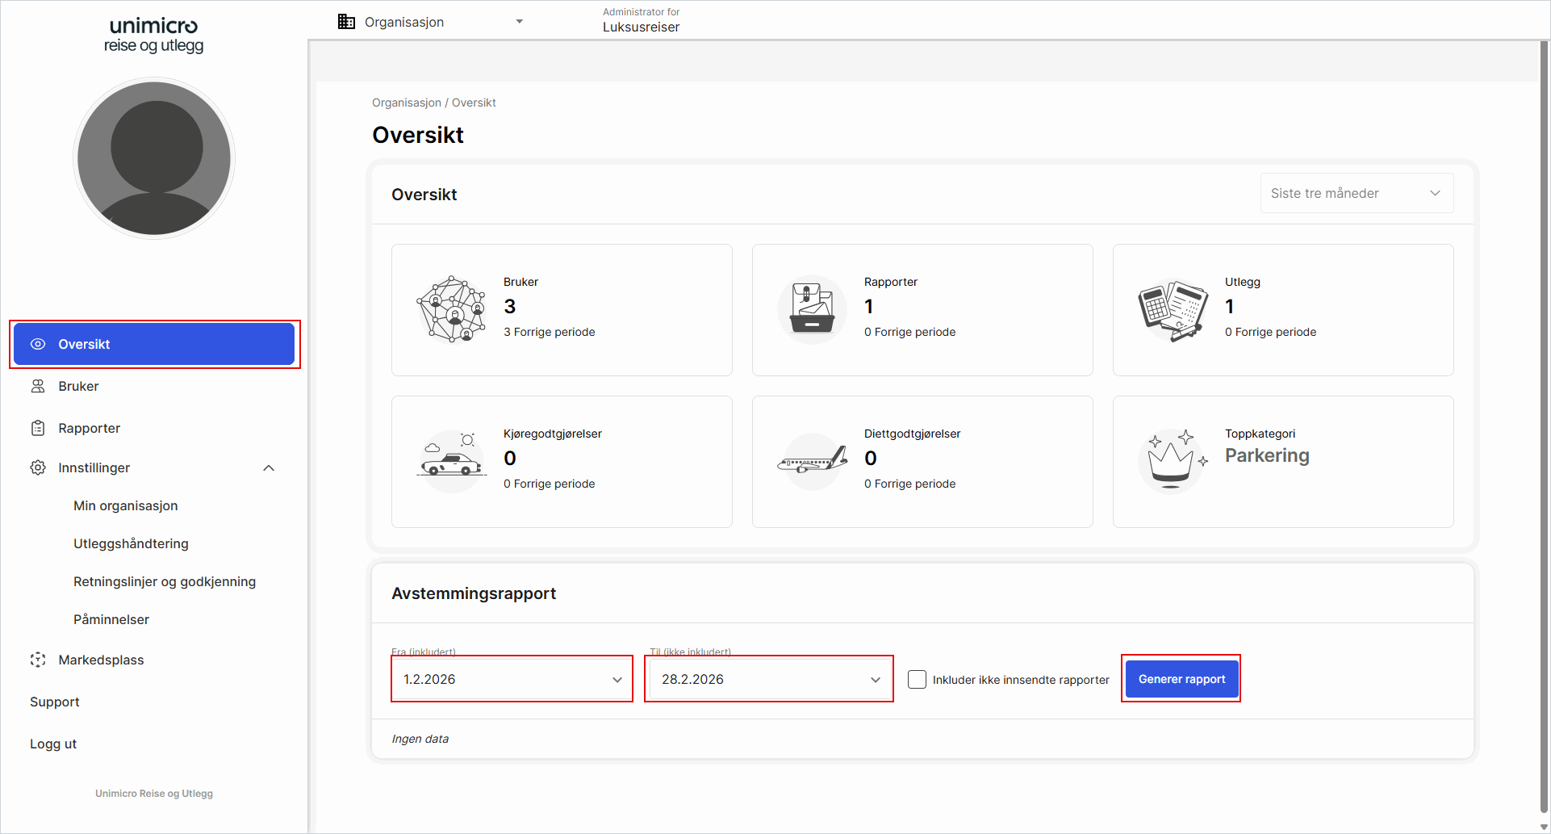Click the crown icon for Toppkategori
This screenshot has height=834, width=1551.
1173,461
